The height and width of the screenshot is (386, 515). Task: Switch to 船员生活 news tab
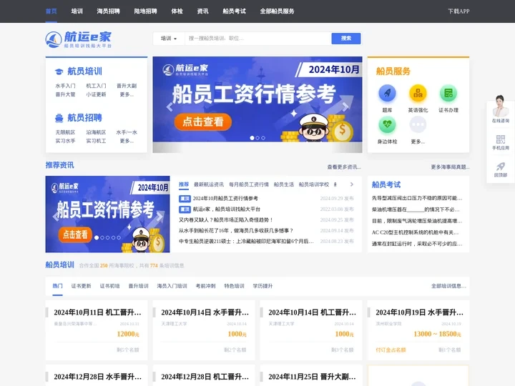coord(284,184)
